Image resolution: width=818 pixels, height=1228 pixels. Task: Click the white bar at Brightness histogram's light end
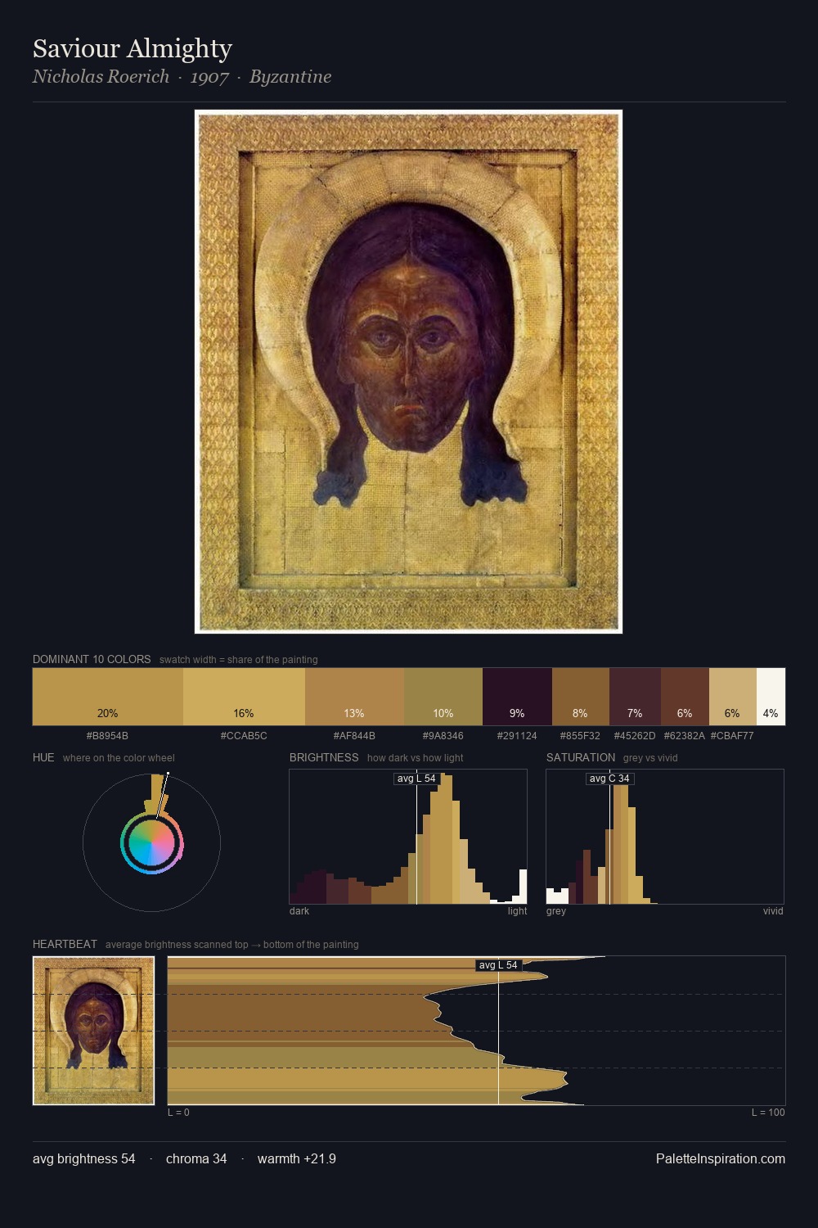coord(524,887)
